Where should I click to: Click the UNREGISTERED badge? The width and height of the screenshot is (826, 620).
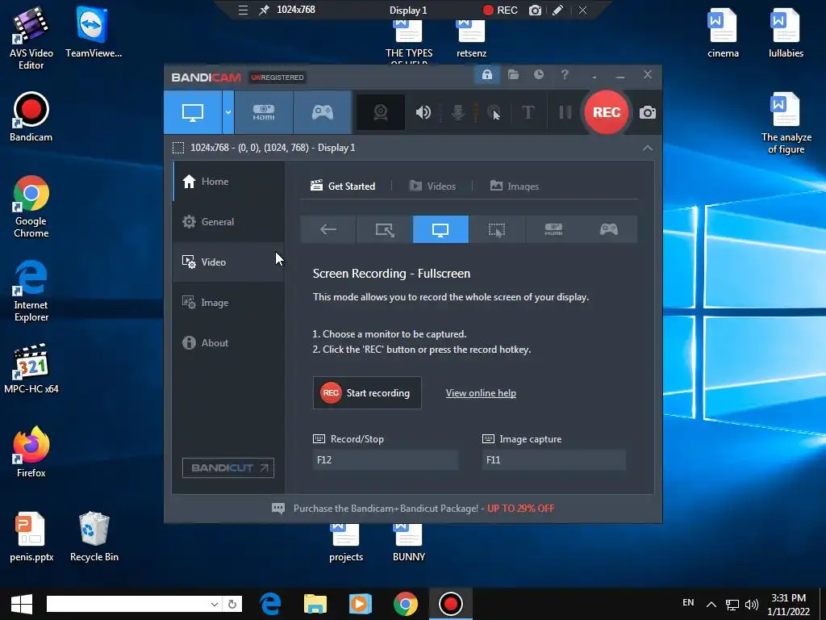277,77
